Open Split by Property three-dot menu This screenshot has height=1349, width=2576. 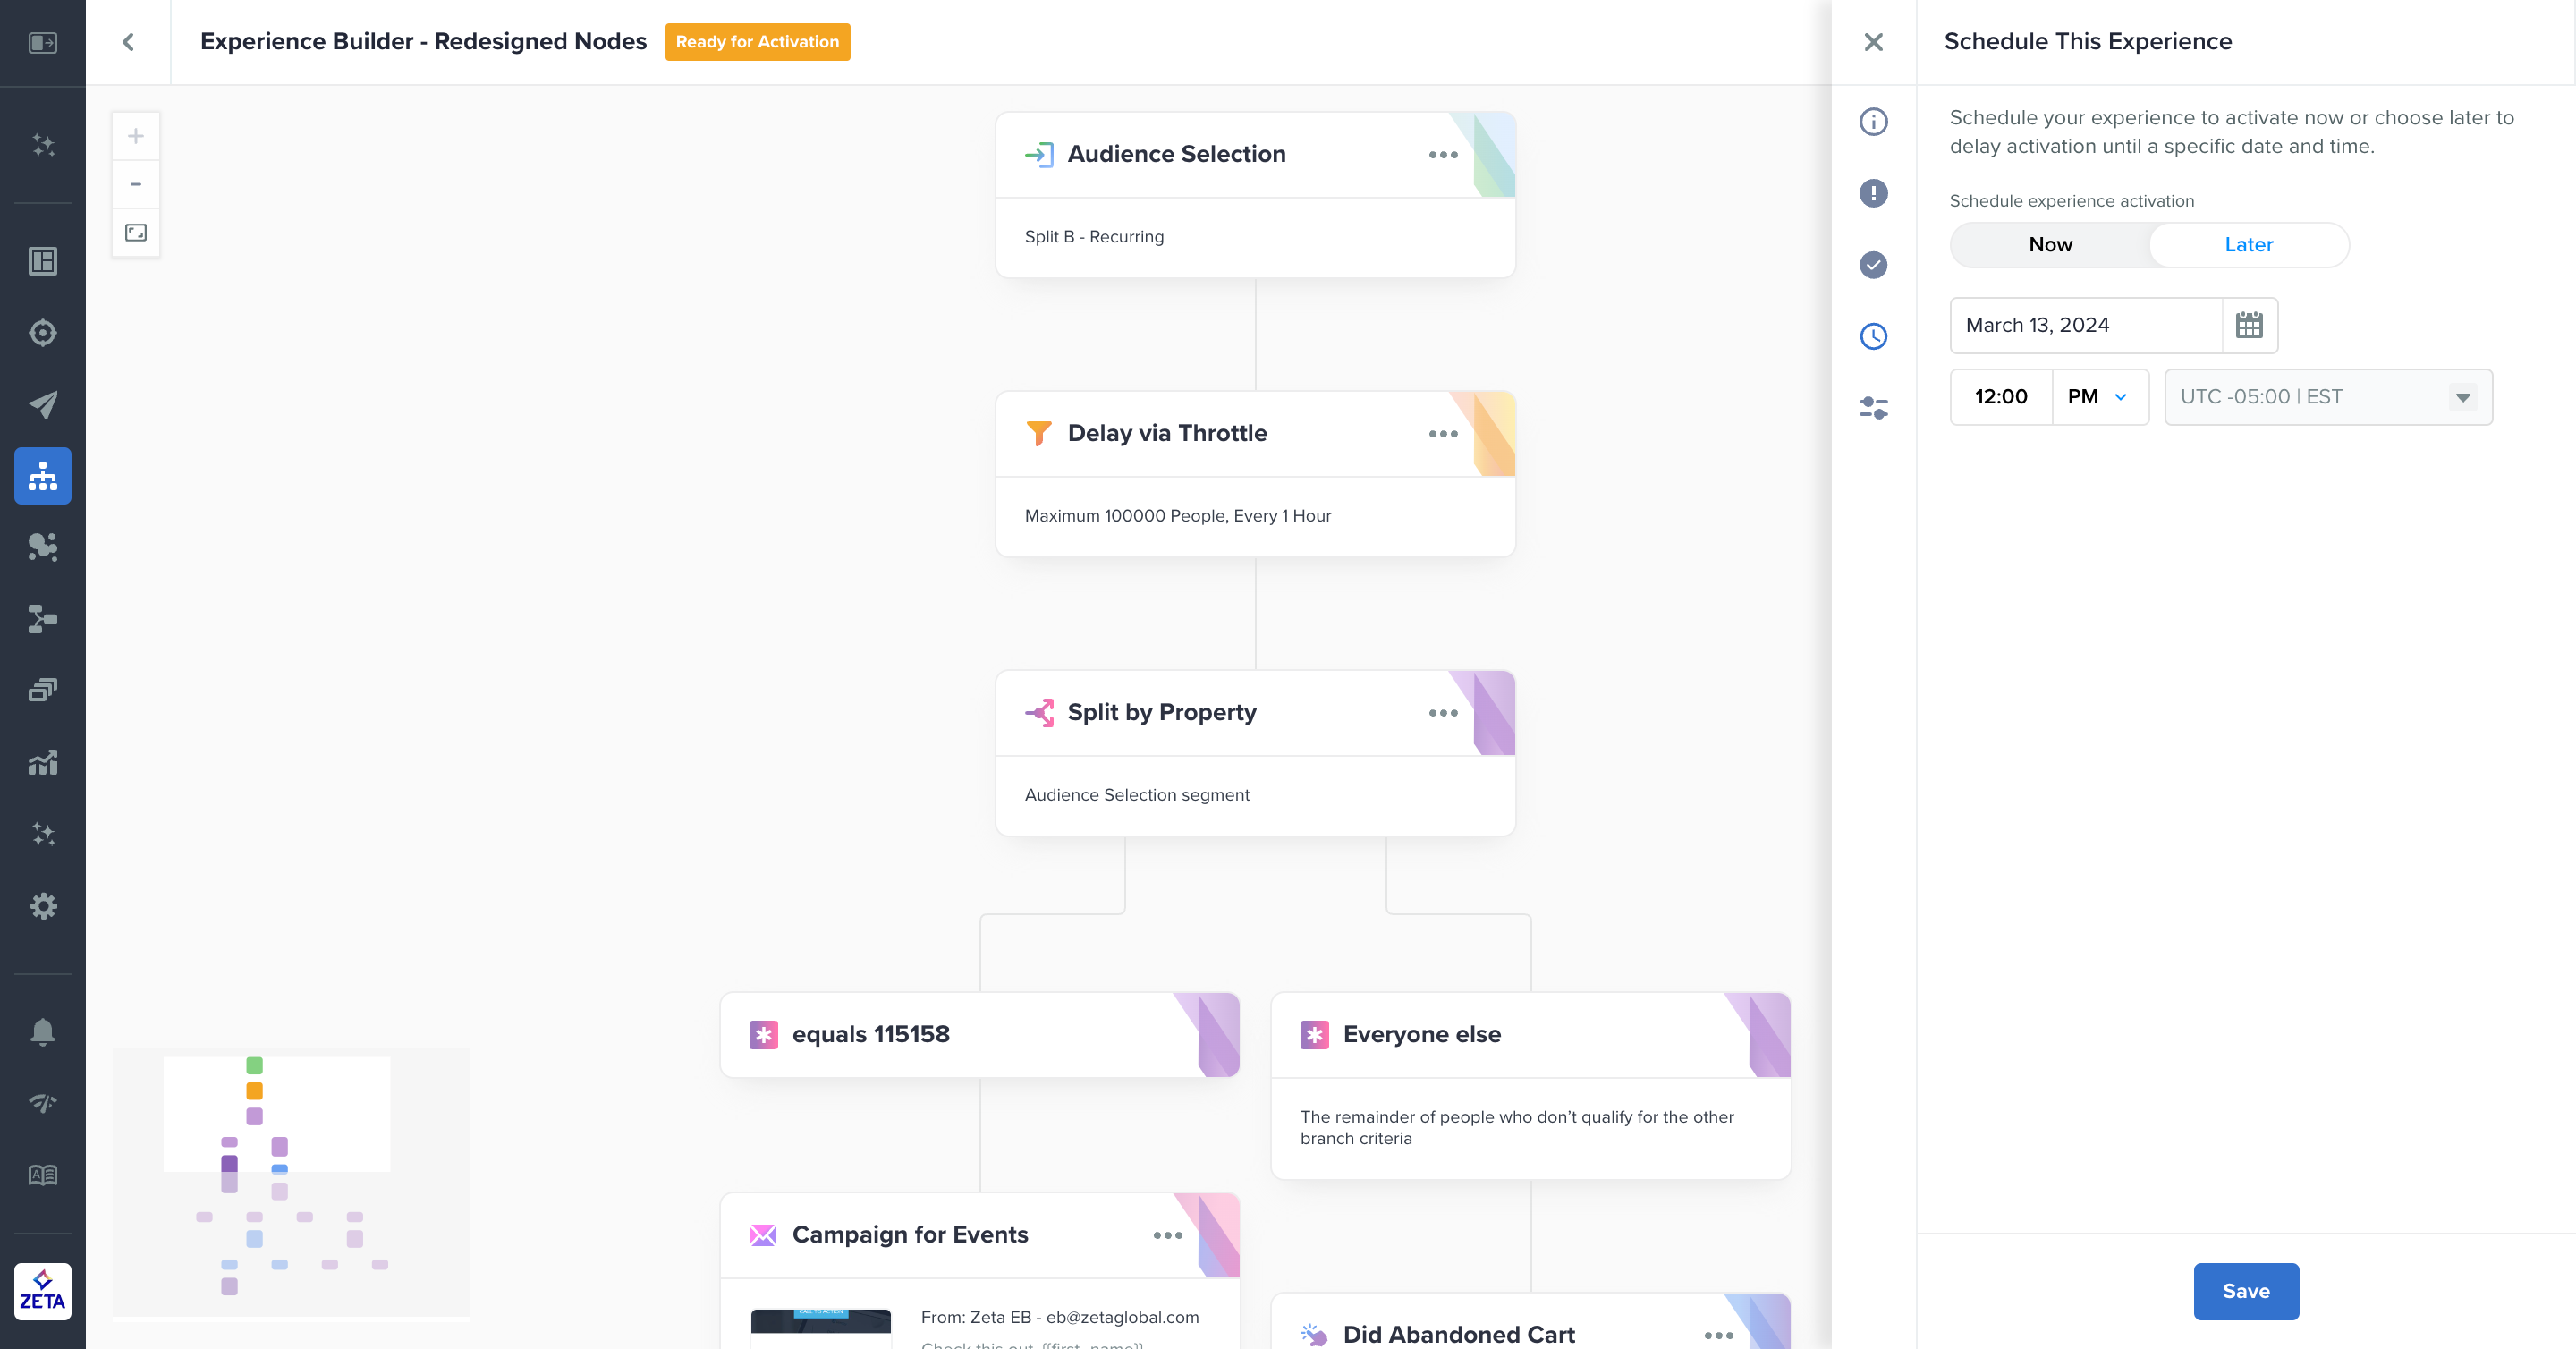(1442, 713)
